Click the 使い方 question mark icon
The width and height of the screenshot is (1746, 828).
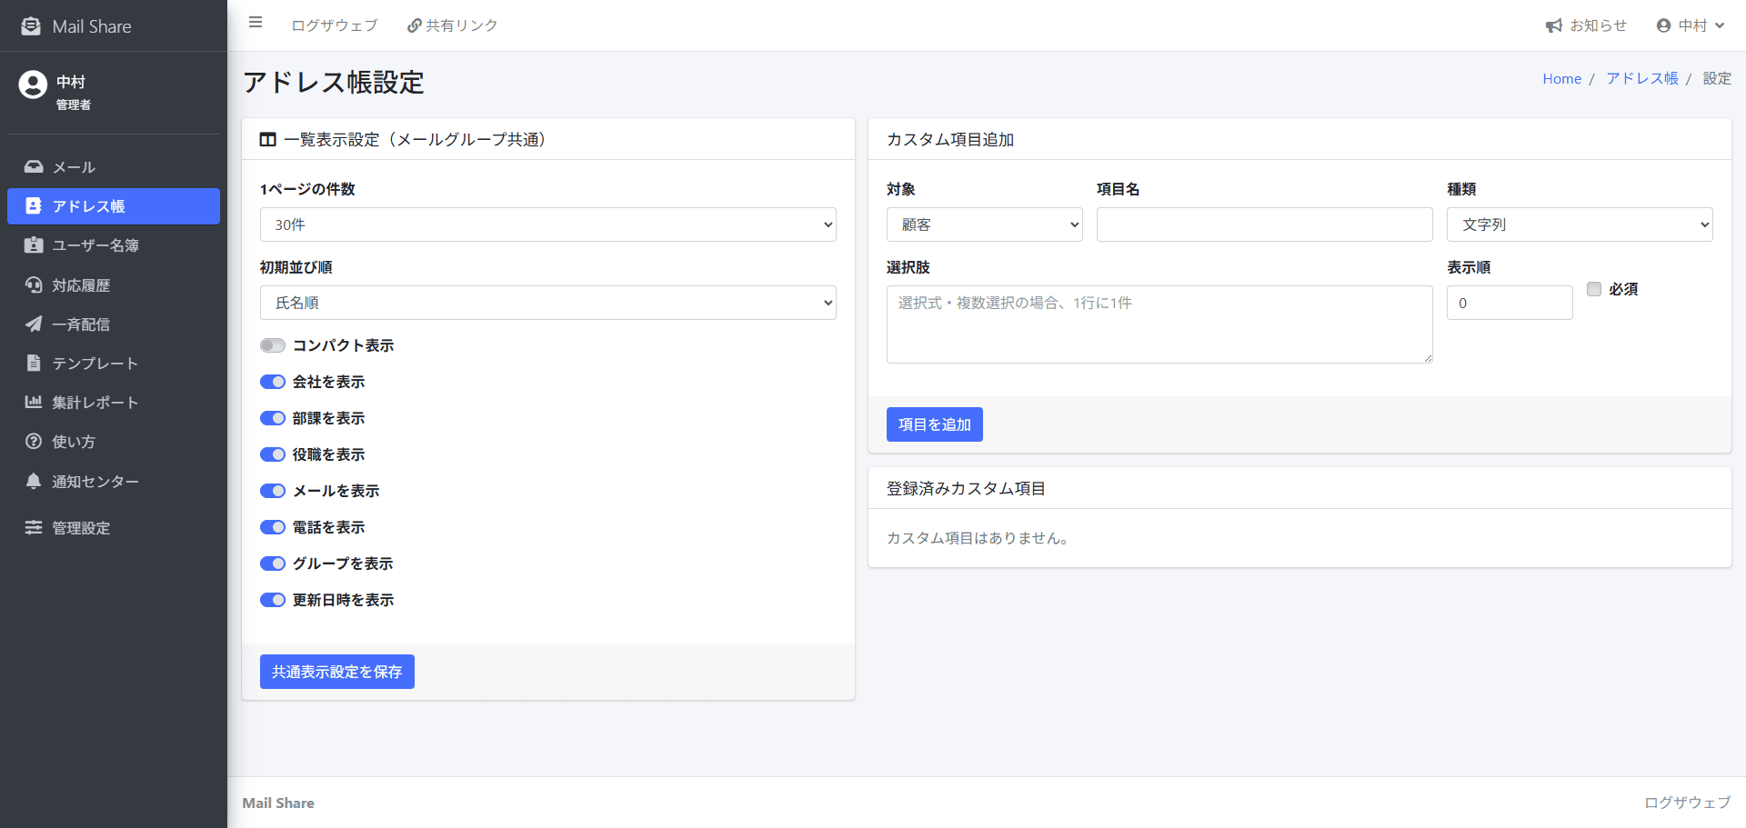tap(34, 441)
